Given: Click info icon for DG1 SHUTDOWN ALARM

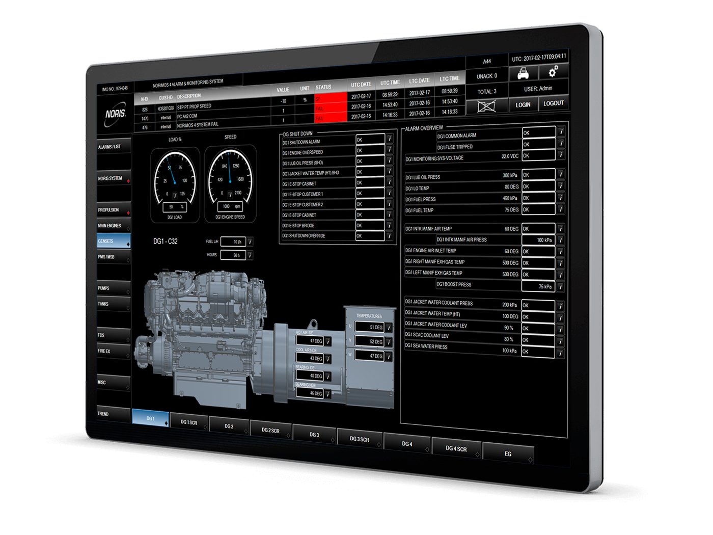Looking at the screenshot, I should click(389, 139).
